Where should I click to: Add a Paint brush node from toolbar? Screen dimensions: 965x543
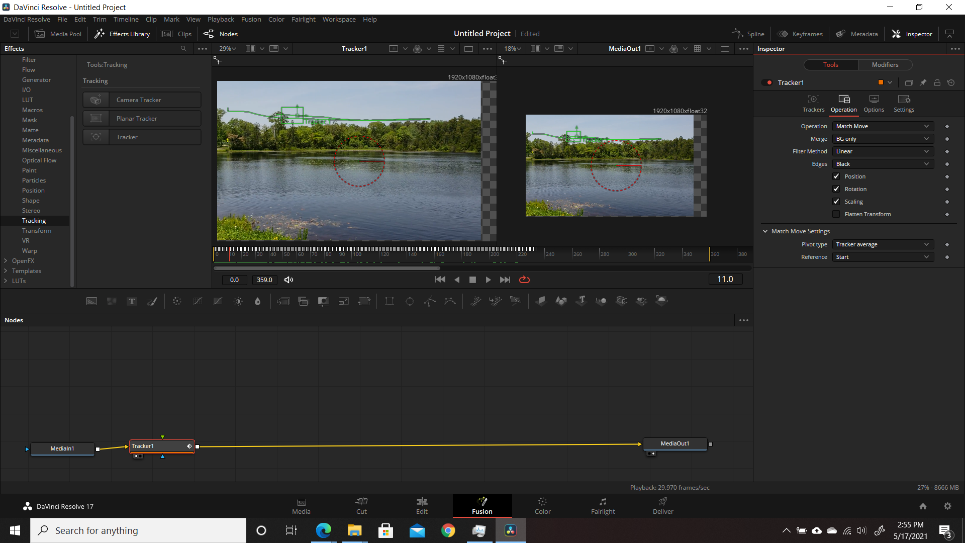pos(152,301)
